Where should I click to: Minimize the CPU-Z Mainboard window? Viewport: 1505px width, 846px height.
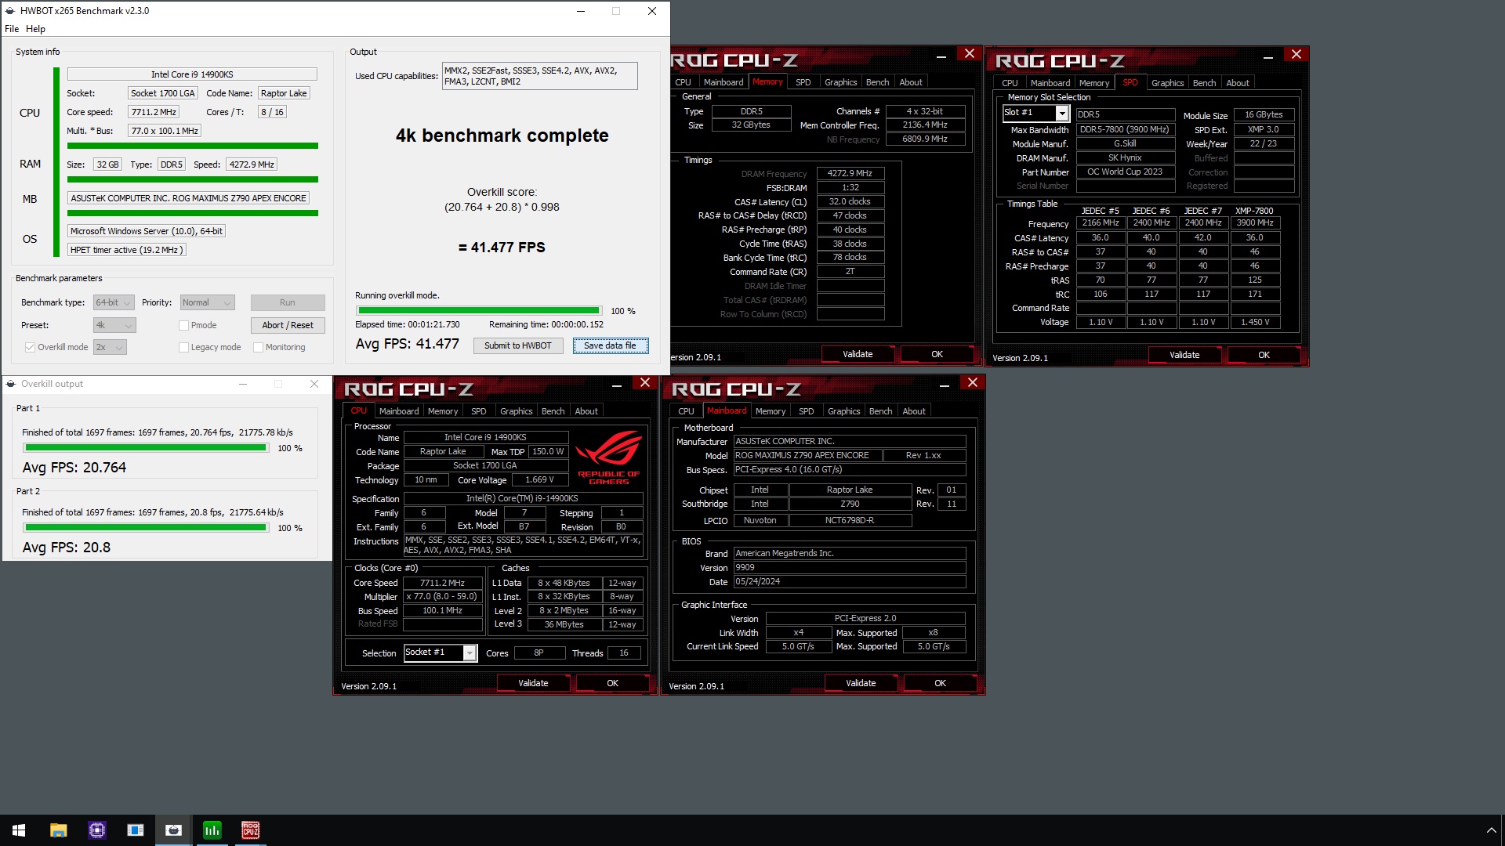[x=945, y=384]
